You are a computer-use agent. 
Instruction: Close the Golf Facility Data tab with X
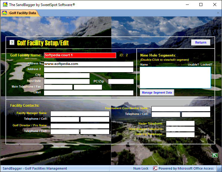click(x=218, y=13)
